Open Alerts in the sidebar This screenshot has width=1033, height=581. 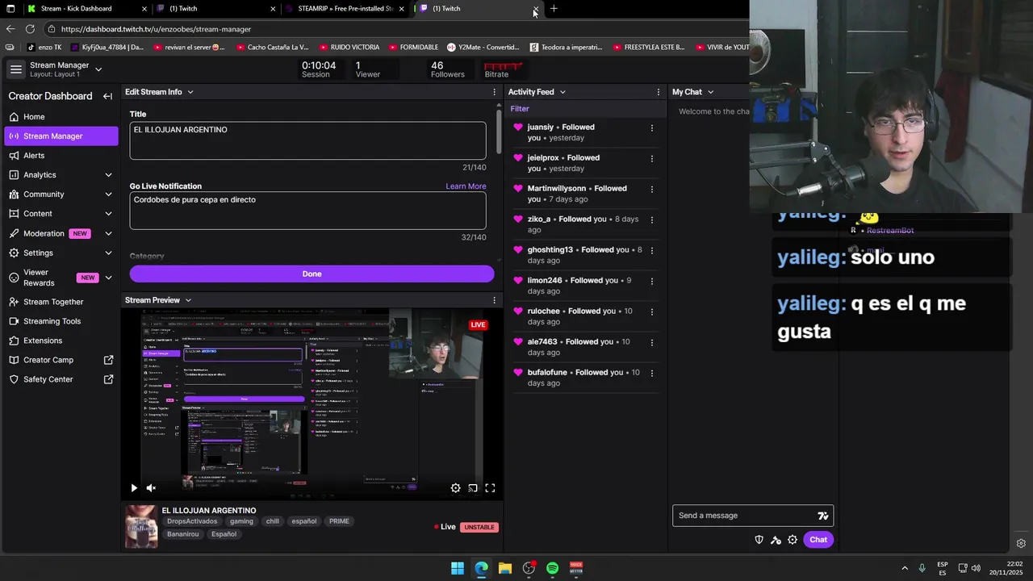pyautogui.click(x=61, y=156)
